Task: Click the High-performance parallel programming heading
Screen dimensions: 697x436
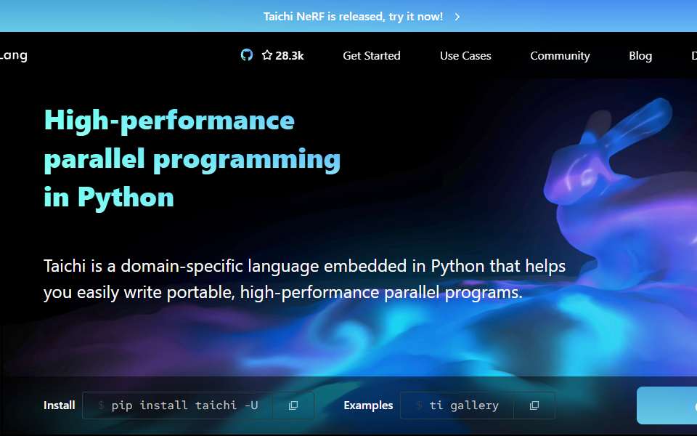Action: point(192,158)
